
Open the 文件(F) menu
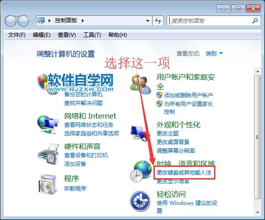coord(16,35)
